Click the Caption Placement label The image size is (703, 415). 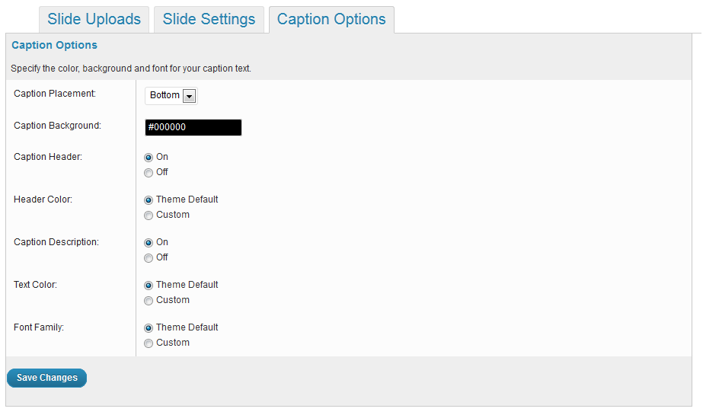pos(55,94)
